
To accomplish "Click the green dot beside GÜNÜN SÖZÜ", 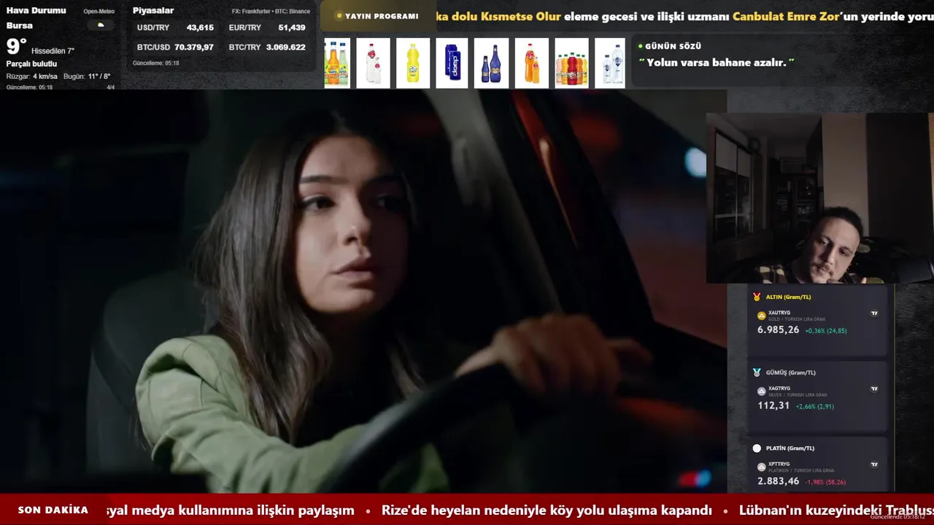I will tap(641, 46).
